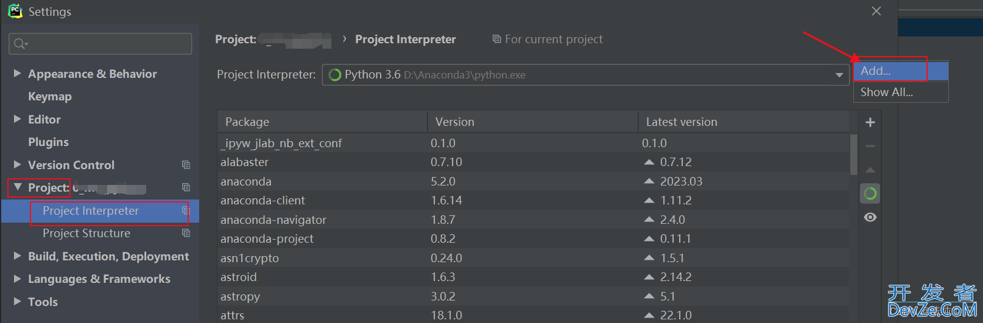The image size is (983, 323).
Task: Select the astropy package row
Action: click(533, 296)
